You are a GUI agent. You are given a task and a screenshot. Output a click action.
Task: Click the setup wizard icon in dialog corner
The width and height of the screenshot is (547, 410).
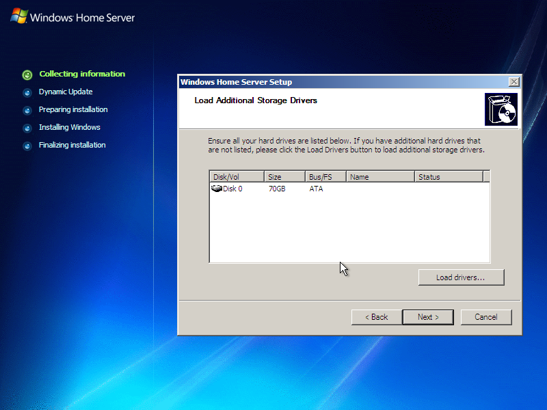(x=501, y=109)
